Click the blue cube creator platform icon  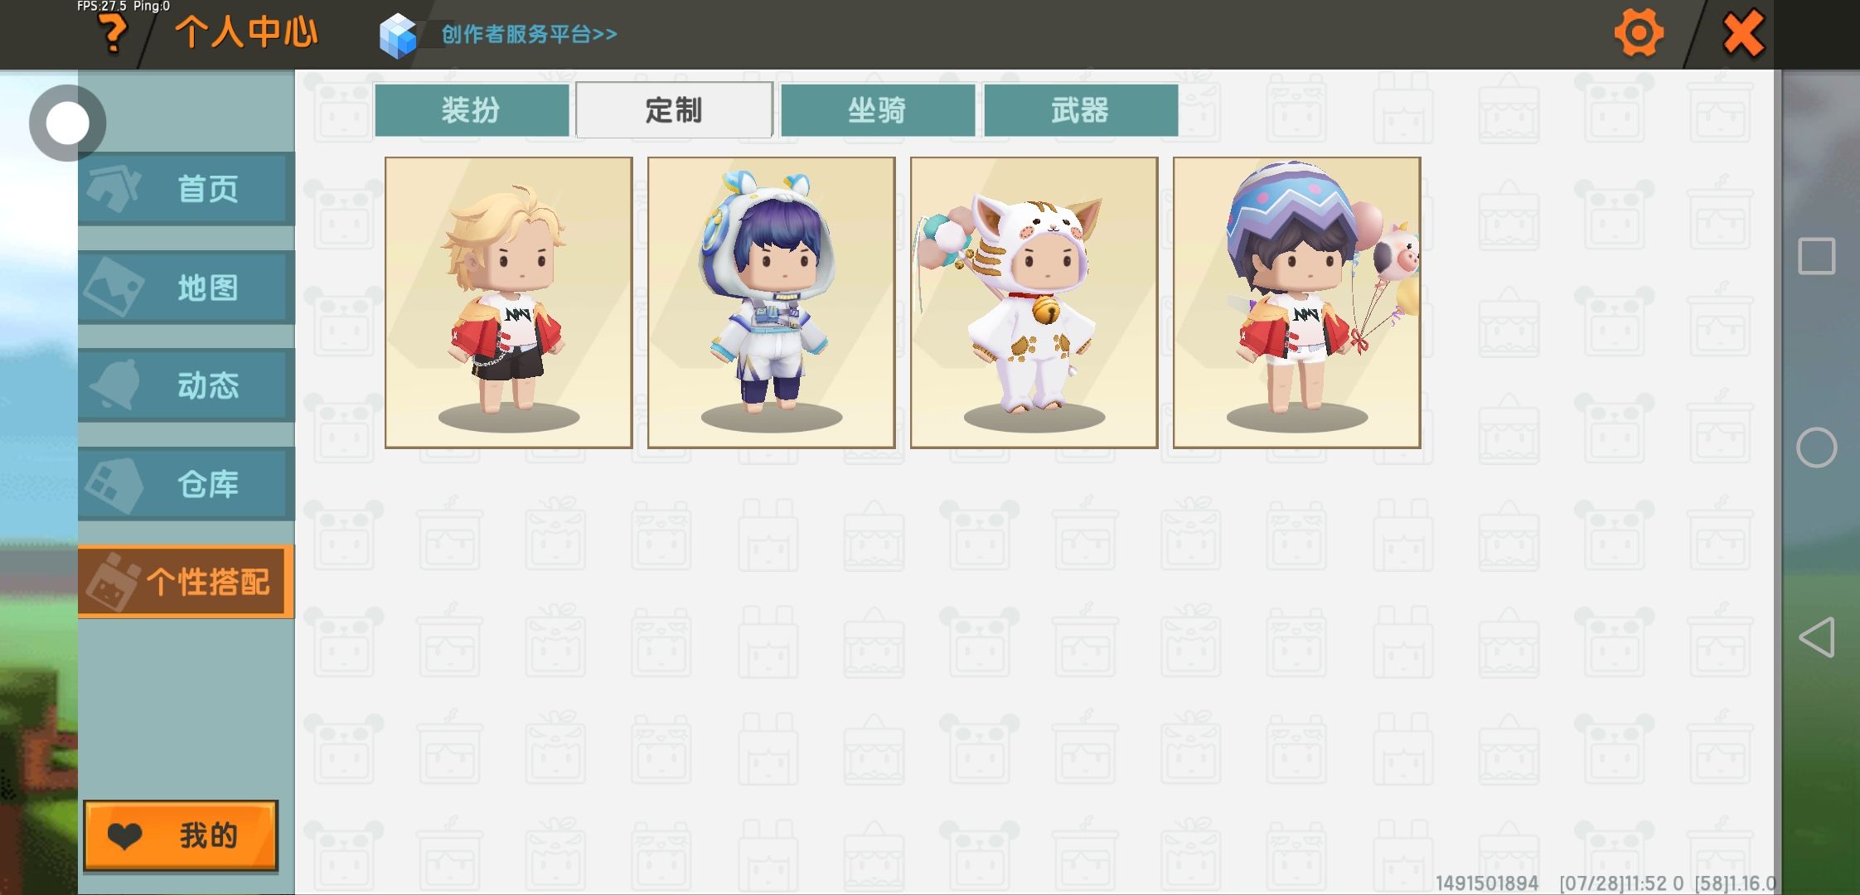(x=398, y=36)
